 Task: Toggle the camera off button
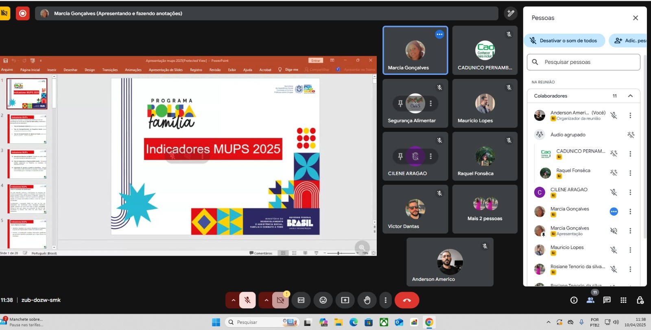280,300
